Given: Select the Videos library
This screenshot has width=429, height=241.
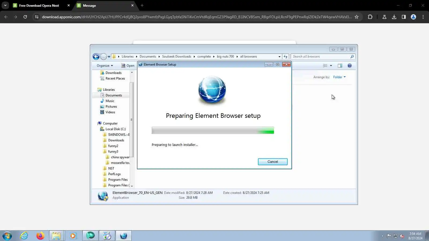Looking at the screenshot, I should click(110, 112).
